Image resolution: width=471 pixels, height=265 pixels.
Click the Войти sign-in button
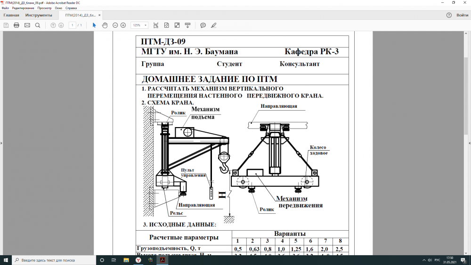point(463,15)
